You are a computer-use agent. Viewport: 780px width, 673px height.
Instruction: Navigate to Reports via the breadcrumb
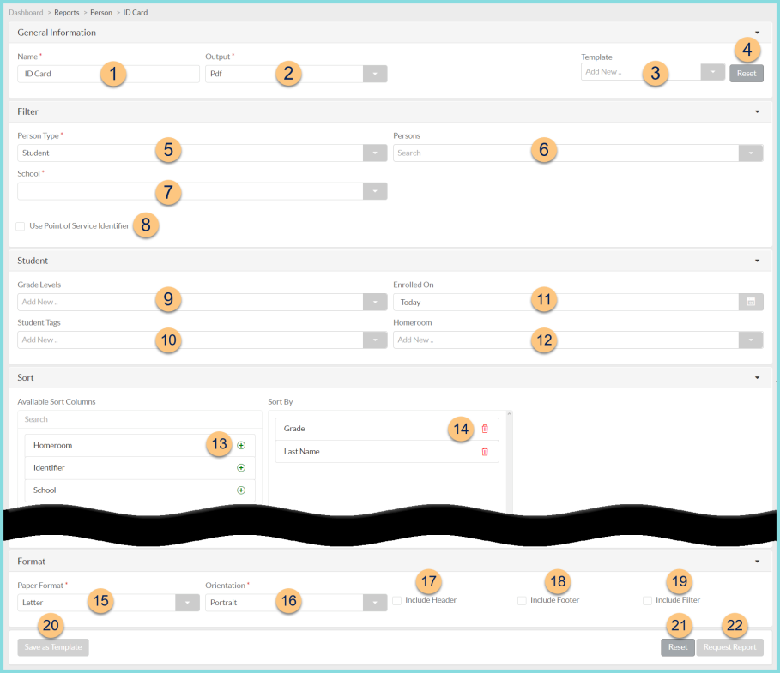[x=67, y=12]
